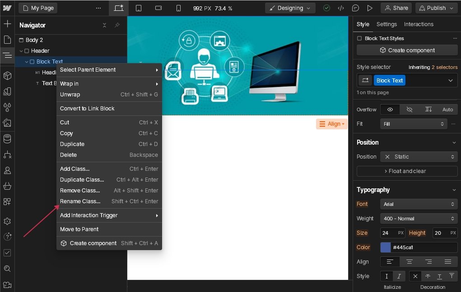This screenshot has height=292, width=461.
Task: Set overflow to visible eye option
Action: point(390,109)
